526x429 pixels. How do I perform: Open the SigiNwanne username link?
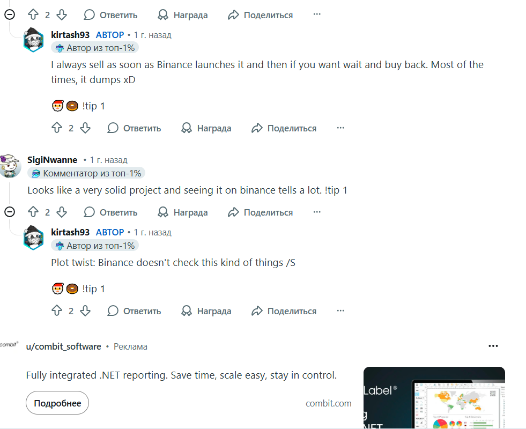(53, 160)
